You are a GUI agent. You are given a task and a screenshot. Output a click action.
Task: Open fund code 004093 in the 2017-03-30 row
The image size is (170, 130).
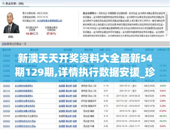pos(6,96)
